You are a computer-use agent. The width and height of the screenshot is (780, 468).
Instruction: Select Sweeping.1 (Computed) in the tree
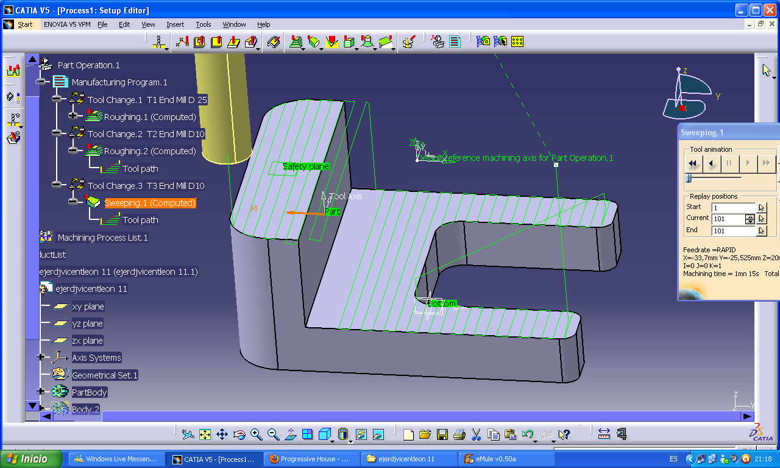coord(150,203)
